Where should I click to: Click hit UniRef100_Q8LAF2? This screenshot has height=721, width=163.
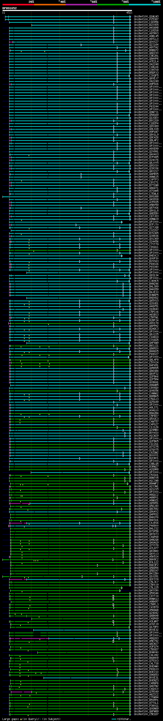click(146, 140)
